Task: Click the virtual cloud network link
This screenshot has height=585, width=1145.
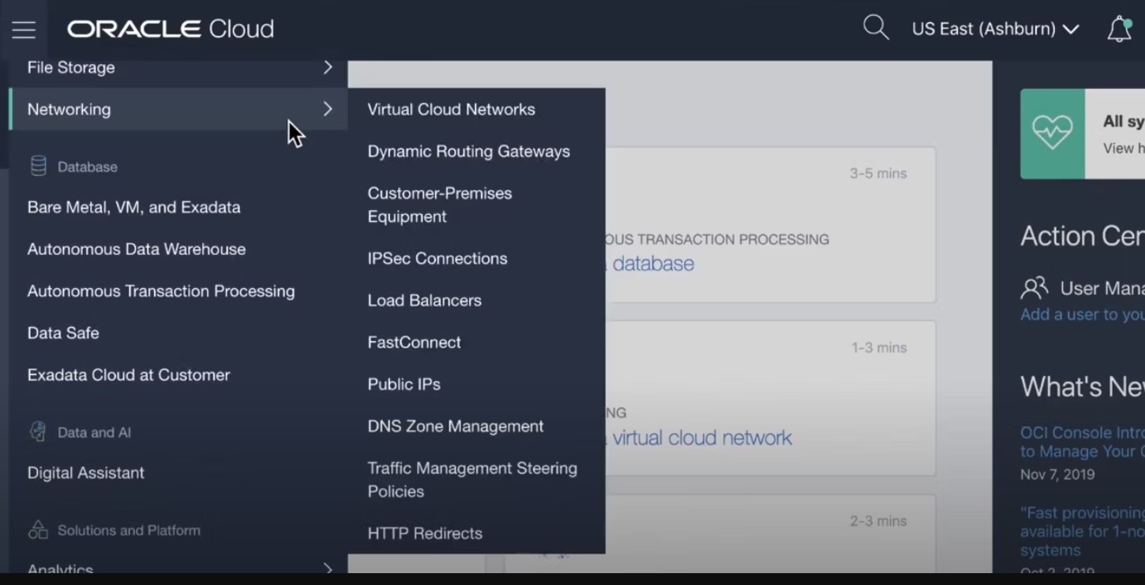Action: 700,437
